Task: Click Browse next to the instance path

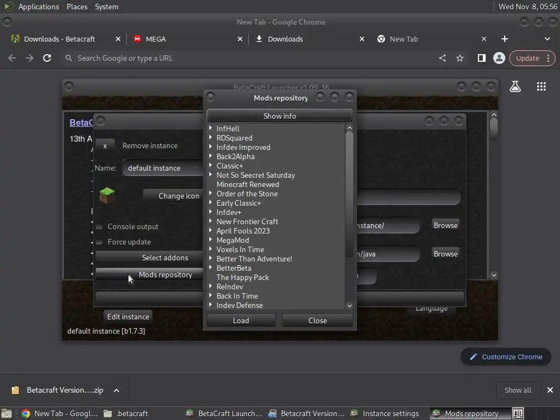Action: pyautogui.click(x=445, y=225)
